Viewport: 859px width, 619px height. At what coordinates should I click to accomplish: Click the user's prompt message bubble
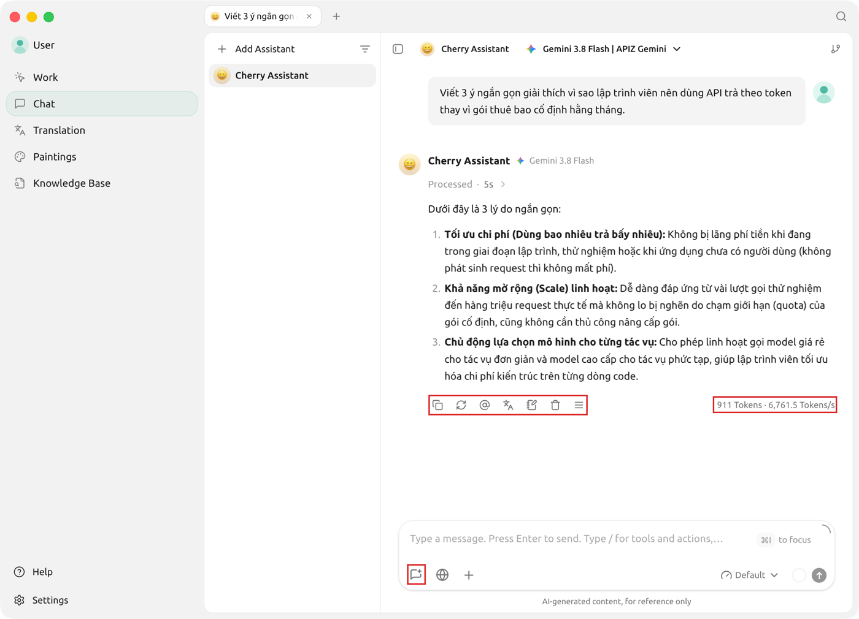coord(616,101)
